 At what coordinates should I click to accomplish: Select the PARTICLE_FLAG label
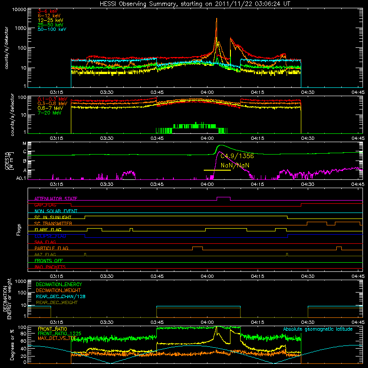click(52, 248)
